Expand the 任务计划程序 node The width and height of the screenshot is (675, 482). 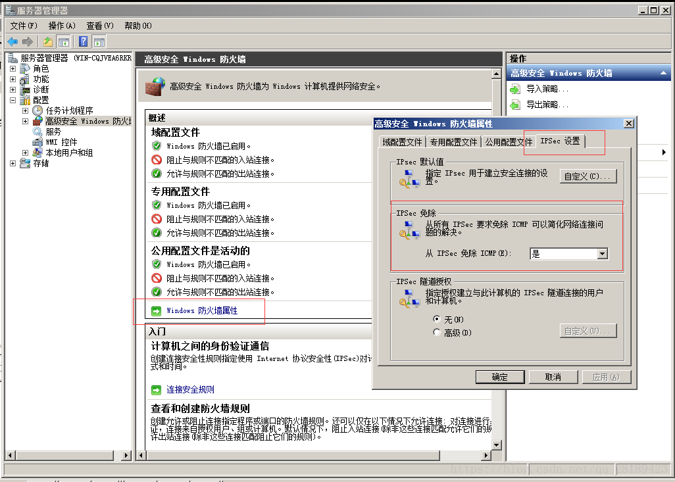click(26, 110)
